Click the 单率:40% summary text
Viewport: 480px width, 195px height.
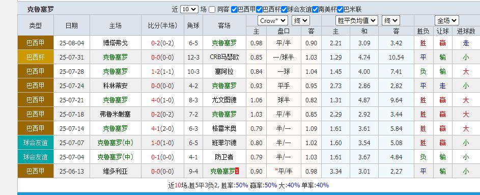315,185
